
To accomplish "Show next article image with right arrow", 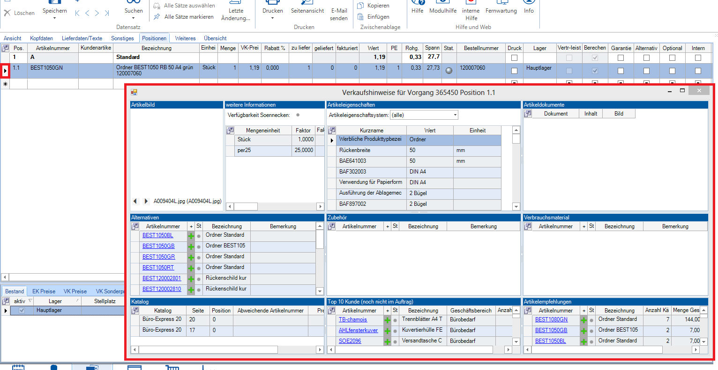I will coord(146,201).
